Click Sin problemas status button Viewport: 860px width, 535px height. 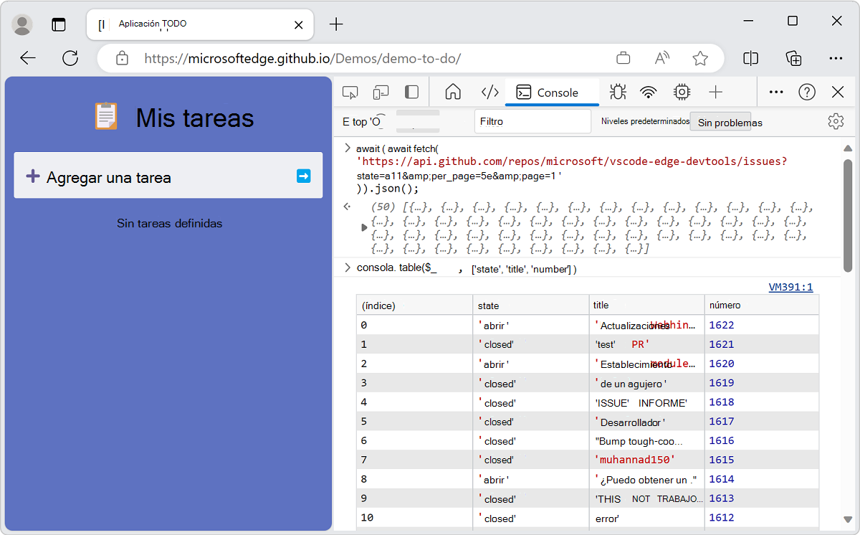coord(722,121)
